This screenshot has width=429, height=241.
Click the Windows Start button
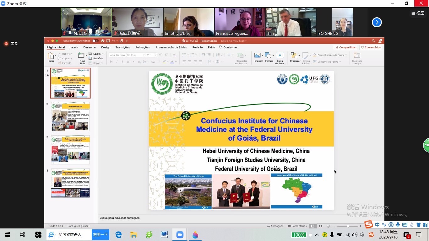pyautogui.click(x=7, y=235)
